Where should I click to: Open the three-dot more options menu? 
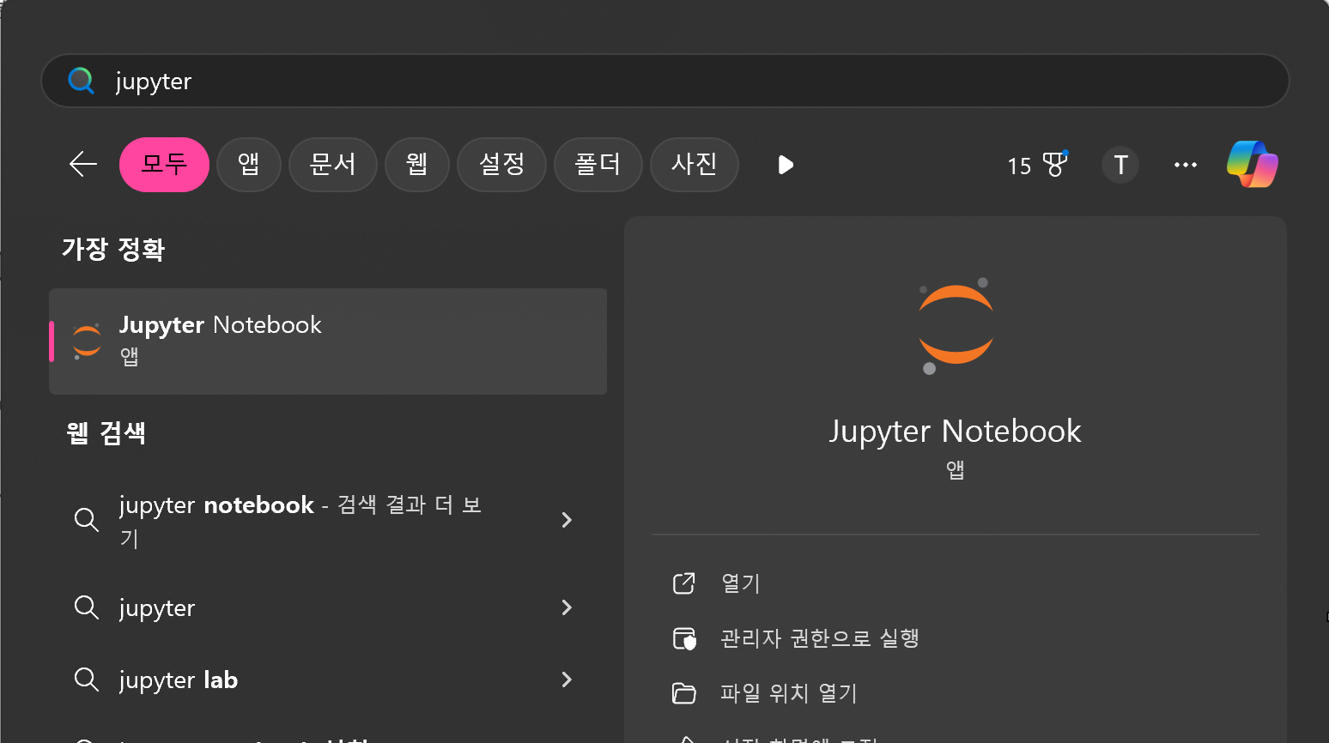point(1186,165)
